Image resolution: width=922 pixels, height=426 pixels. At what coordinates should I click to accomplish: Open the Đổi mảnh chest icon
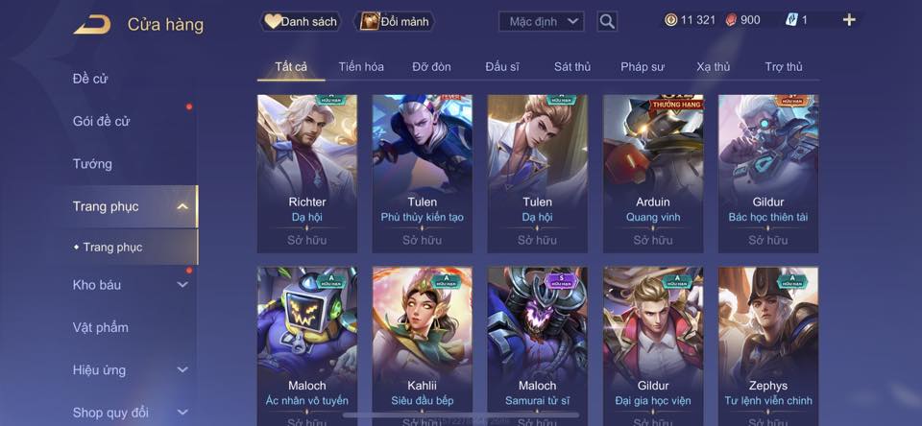369,22
